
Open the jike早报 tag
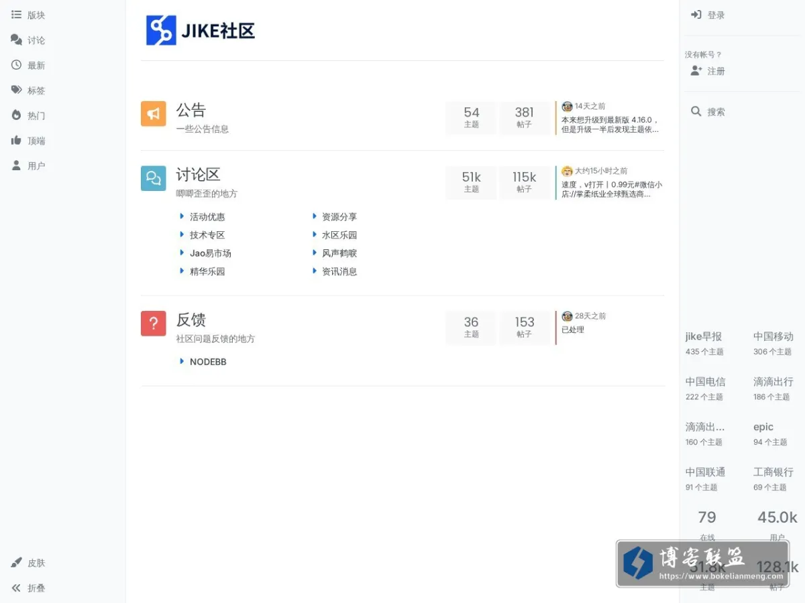[704, 336]
